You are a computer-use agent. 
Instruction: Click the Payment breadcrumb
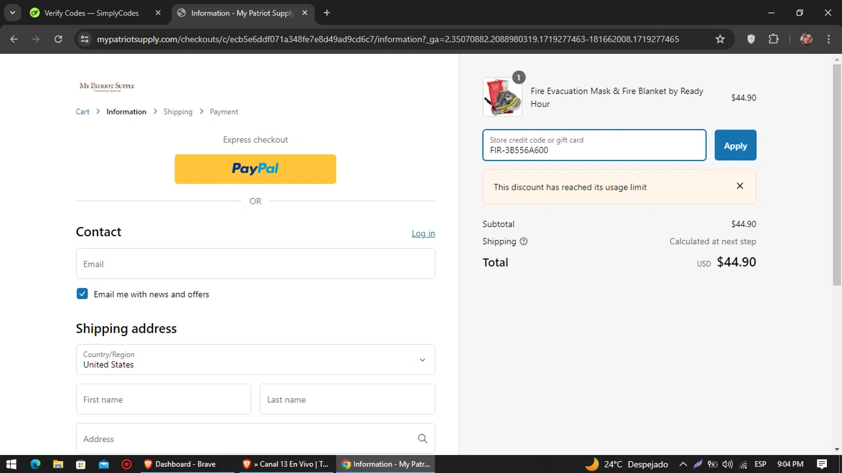[224, 112]
